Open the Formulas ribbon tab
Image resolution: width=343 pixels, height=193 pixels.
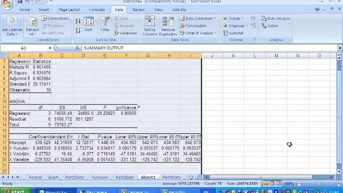pyautogui.click(x=97, y=10)
